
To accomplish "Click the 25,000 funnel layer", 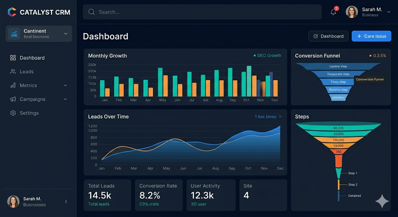I will [338, 134].
